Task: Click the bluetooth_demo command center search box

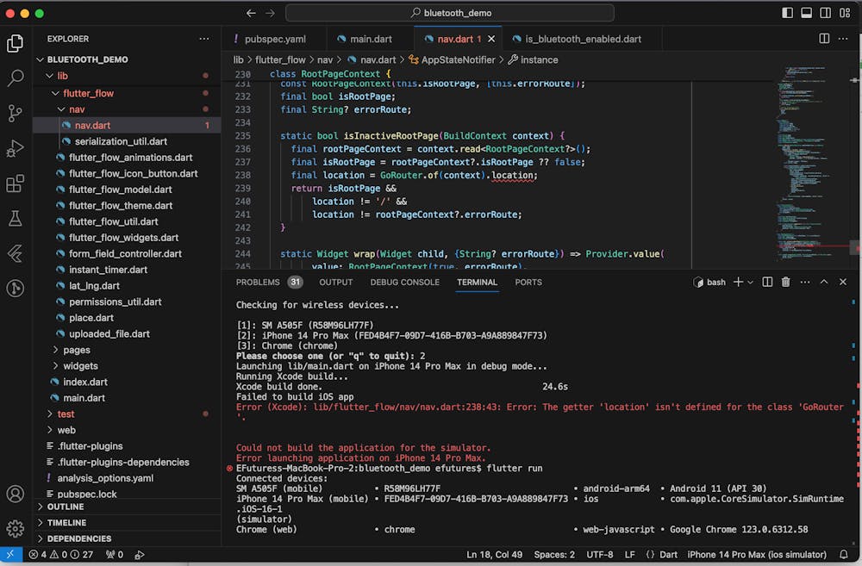Action: tap(449, 13)
